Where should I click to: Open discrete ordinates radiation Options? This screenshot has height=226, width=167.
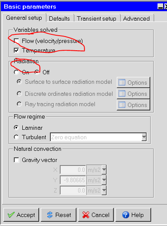pyautogui.click(x=134, y=94)
